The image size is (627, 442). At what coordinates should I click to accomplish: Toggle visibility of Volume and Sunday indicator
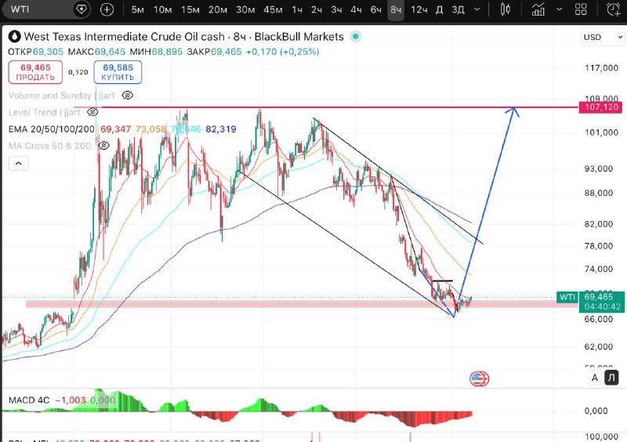click(x=127, y=95)
